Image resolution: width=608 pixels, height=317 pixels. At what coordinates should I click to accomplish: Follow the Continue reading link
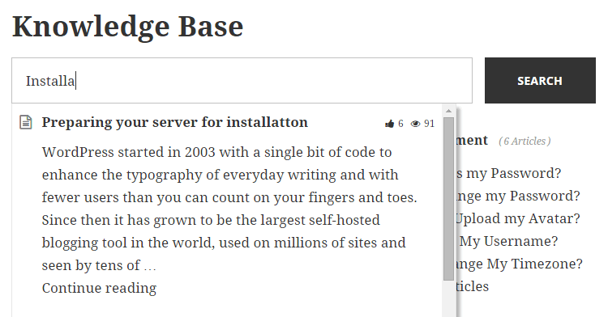point(99,288)
